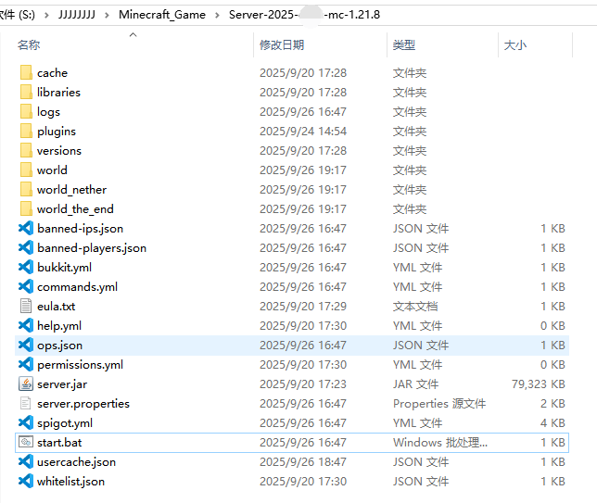Image resolution: width=597 pixels, height=503 pixels.
Task: Sort files by the 名称 column header
Action: coord(29,44)
